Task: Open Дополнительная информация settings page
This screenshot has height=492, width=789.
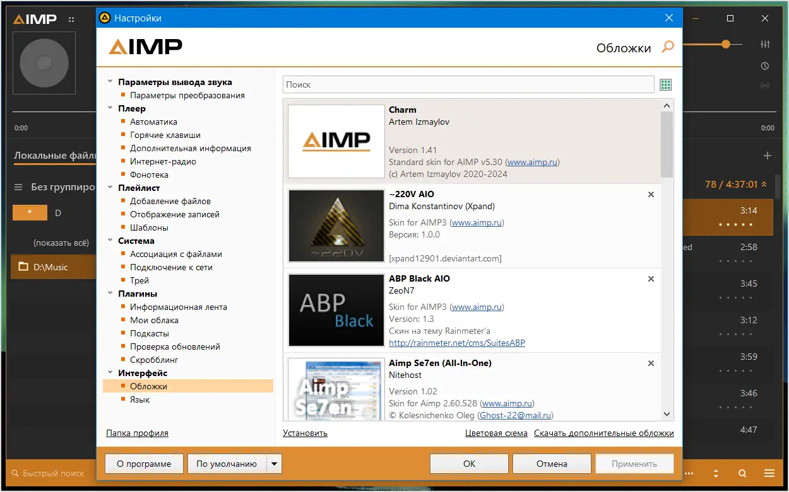Action: point(191,148)
